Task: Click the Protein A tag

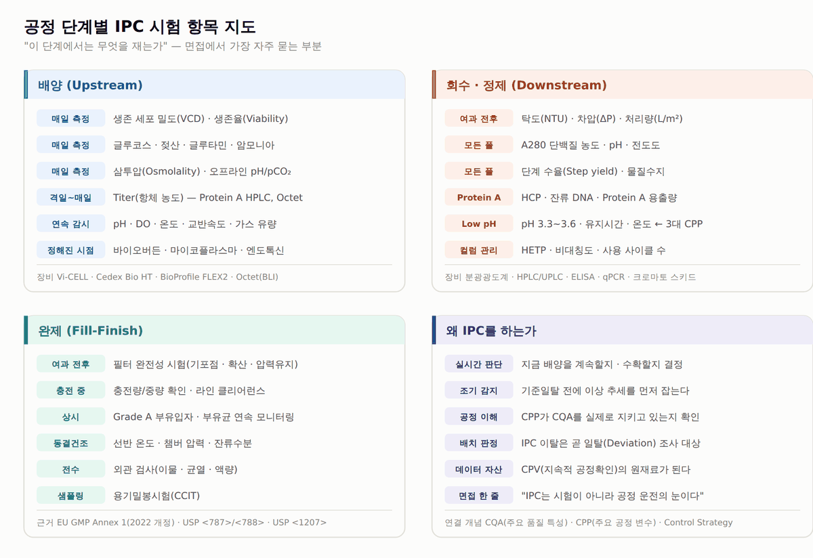Action: tap(479, 198)
